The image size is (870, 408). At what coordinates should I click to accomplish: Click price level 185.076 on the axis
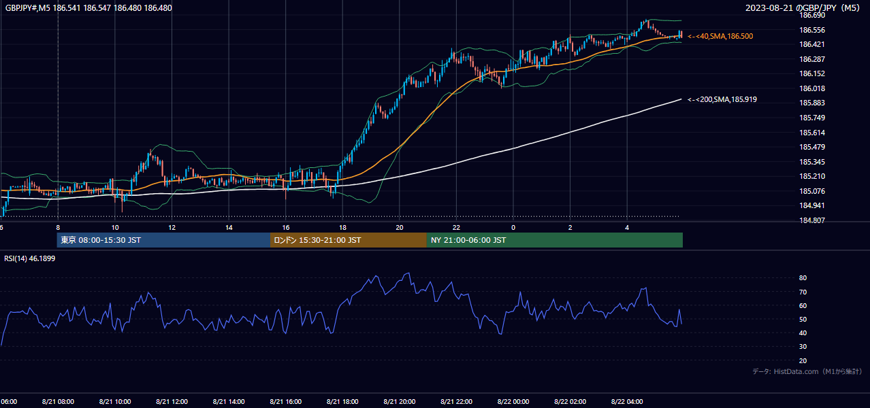tap(812, 191)
